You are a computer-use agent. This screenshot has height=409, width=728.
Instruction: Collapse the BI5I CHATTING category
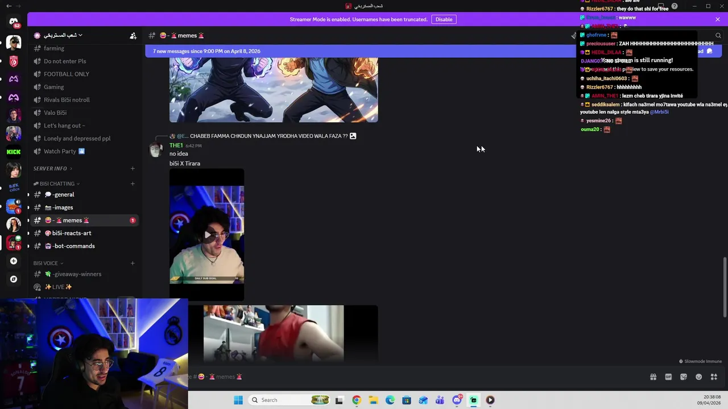tap(56, 183)
